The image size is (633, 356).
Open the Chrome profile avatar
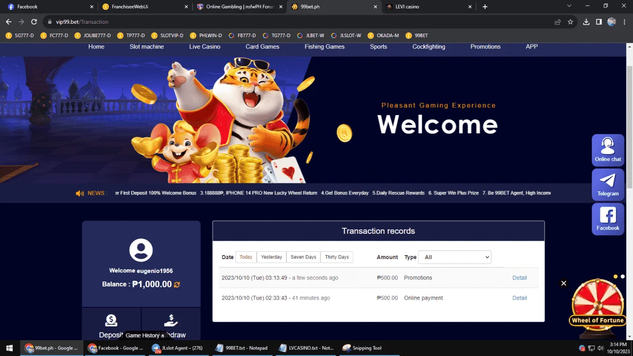(x=612, y=22)
